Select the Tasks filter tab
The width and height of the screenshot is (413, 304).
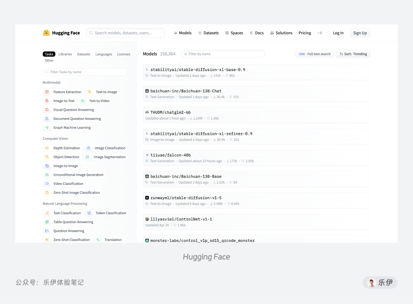[49, 54]
